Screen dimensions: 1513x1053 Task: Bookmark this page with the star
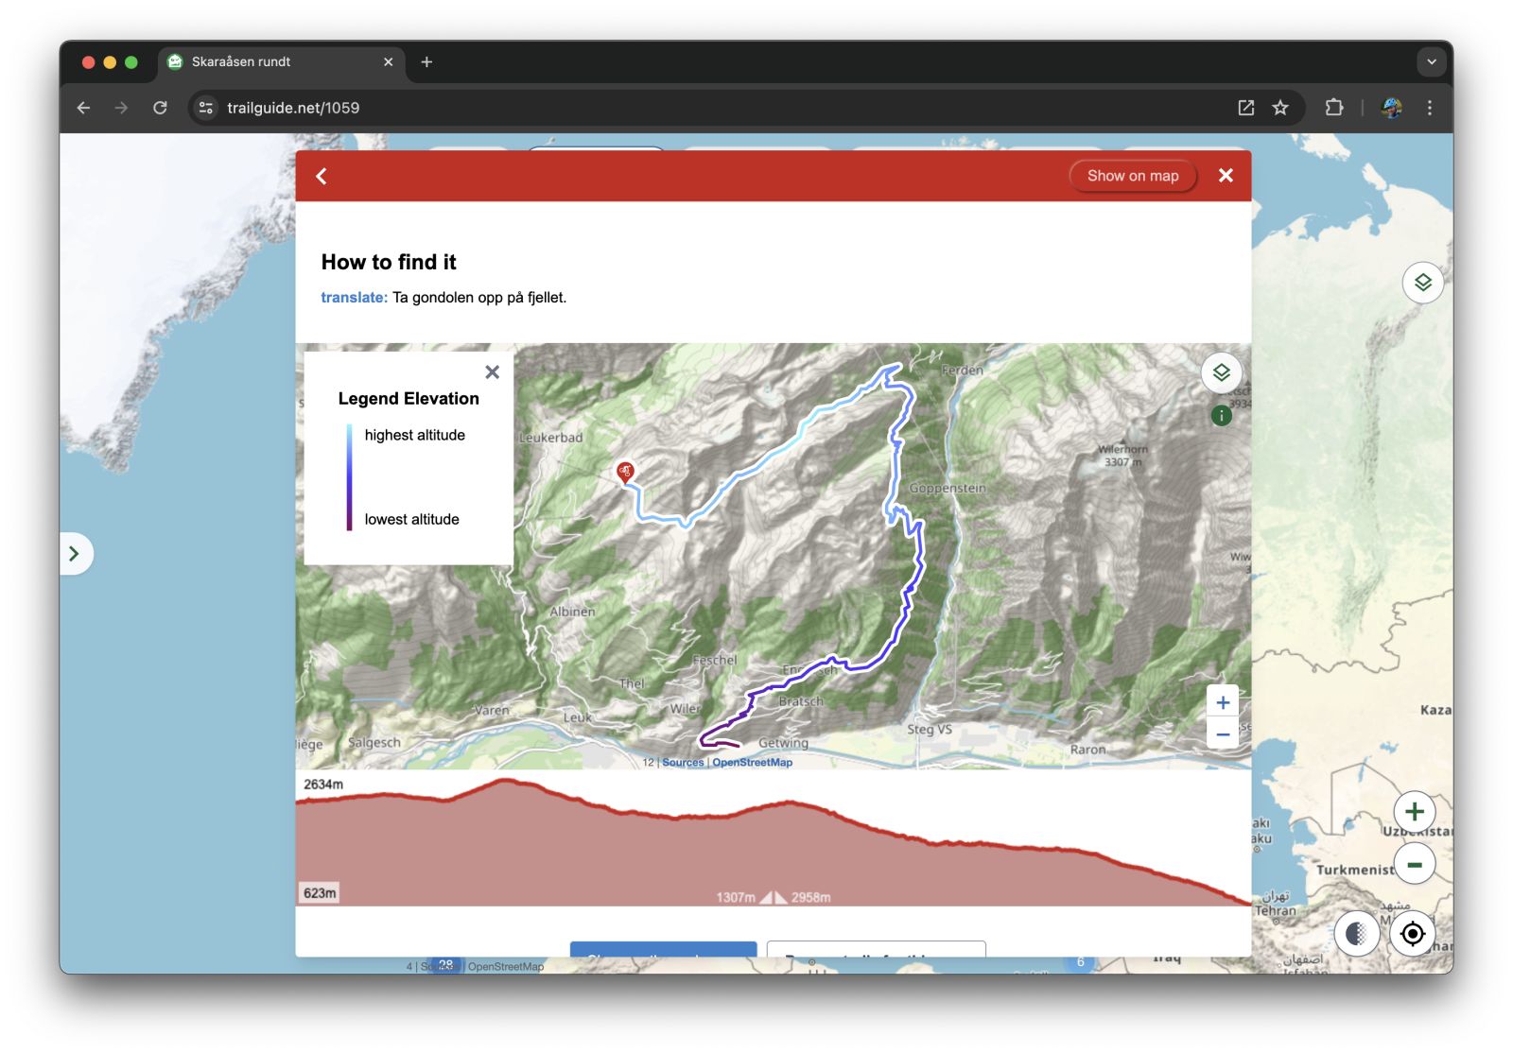pos(1280,108)
